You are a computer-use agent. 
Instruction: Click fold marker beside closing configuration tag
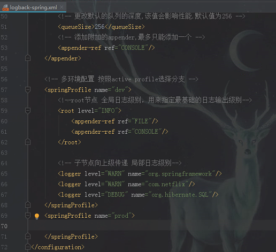(28, 247)
